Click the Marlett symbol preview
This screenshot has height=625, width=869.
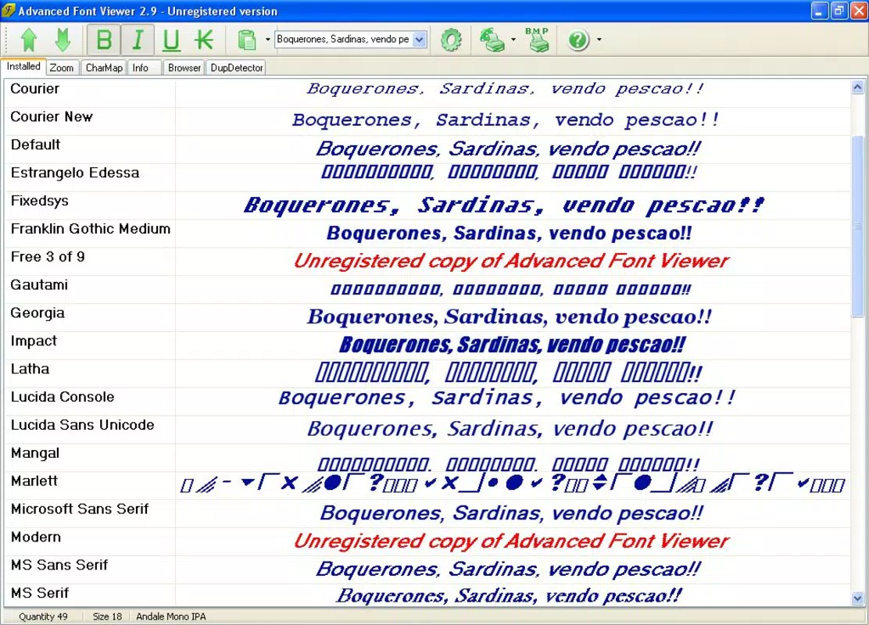(x=513, y=484)
